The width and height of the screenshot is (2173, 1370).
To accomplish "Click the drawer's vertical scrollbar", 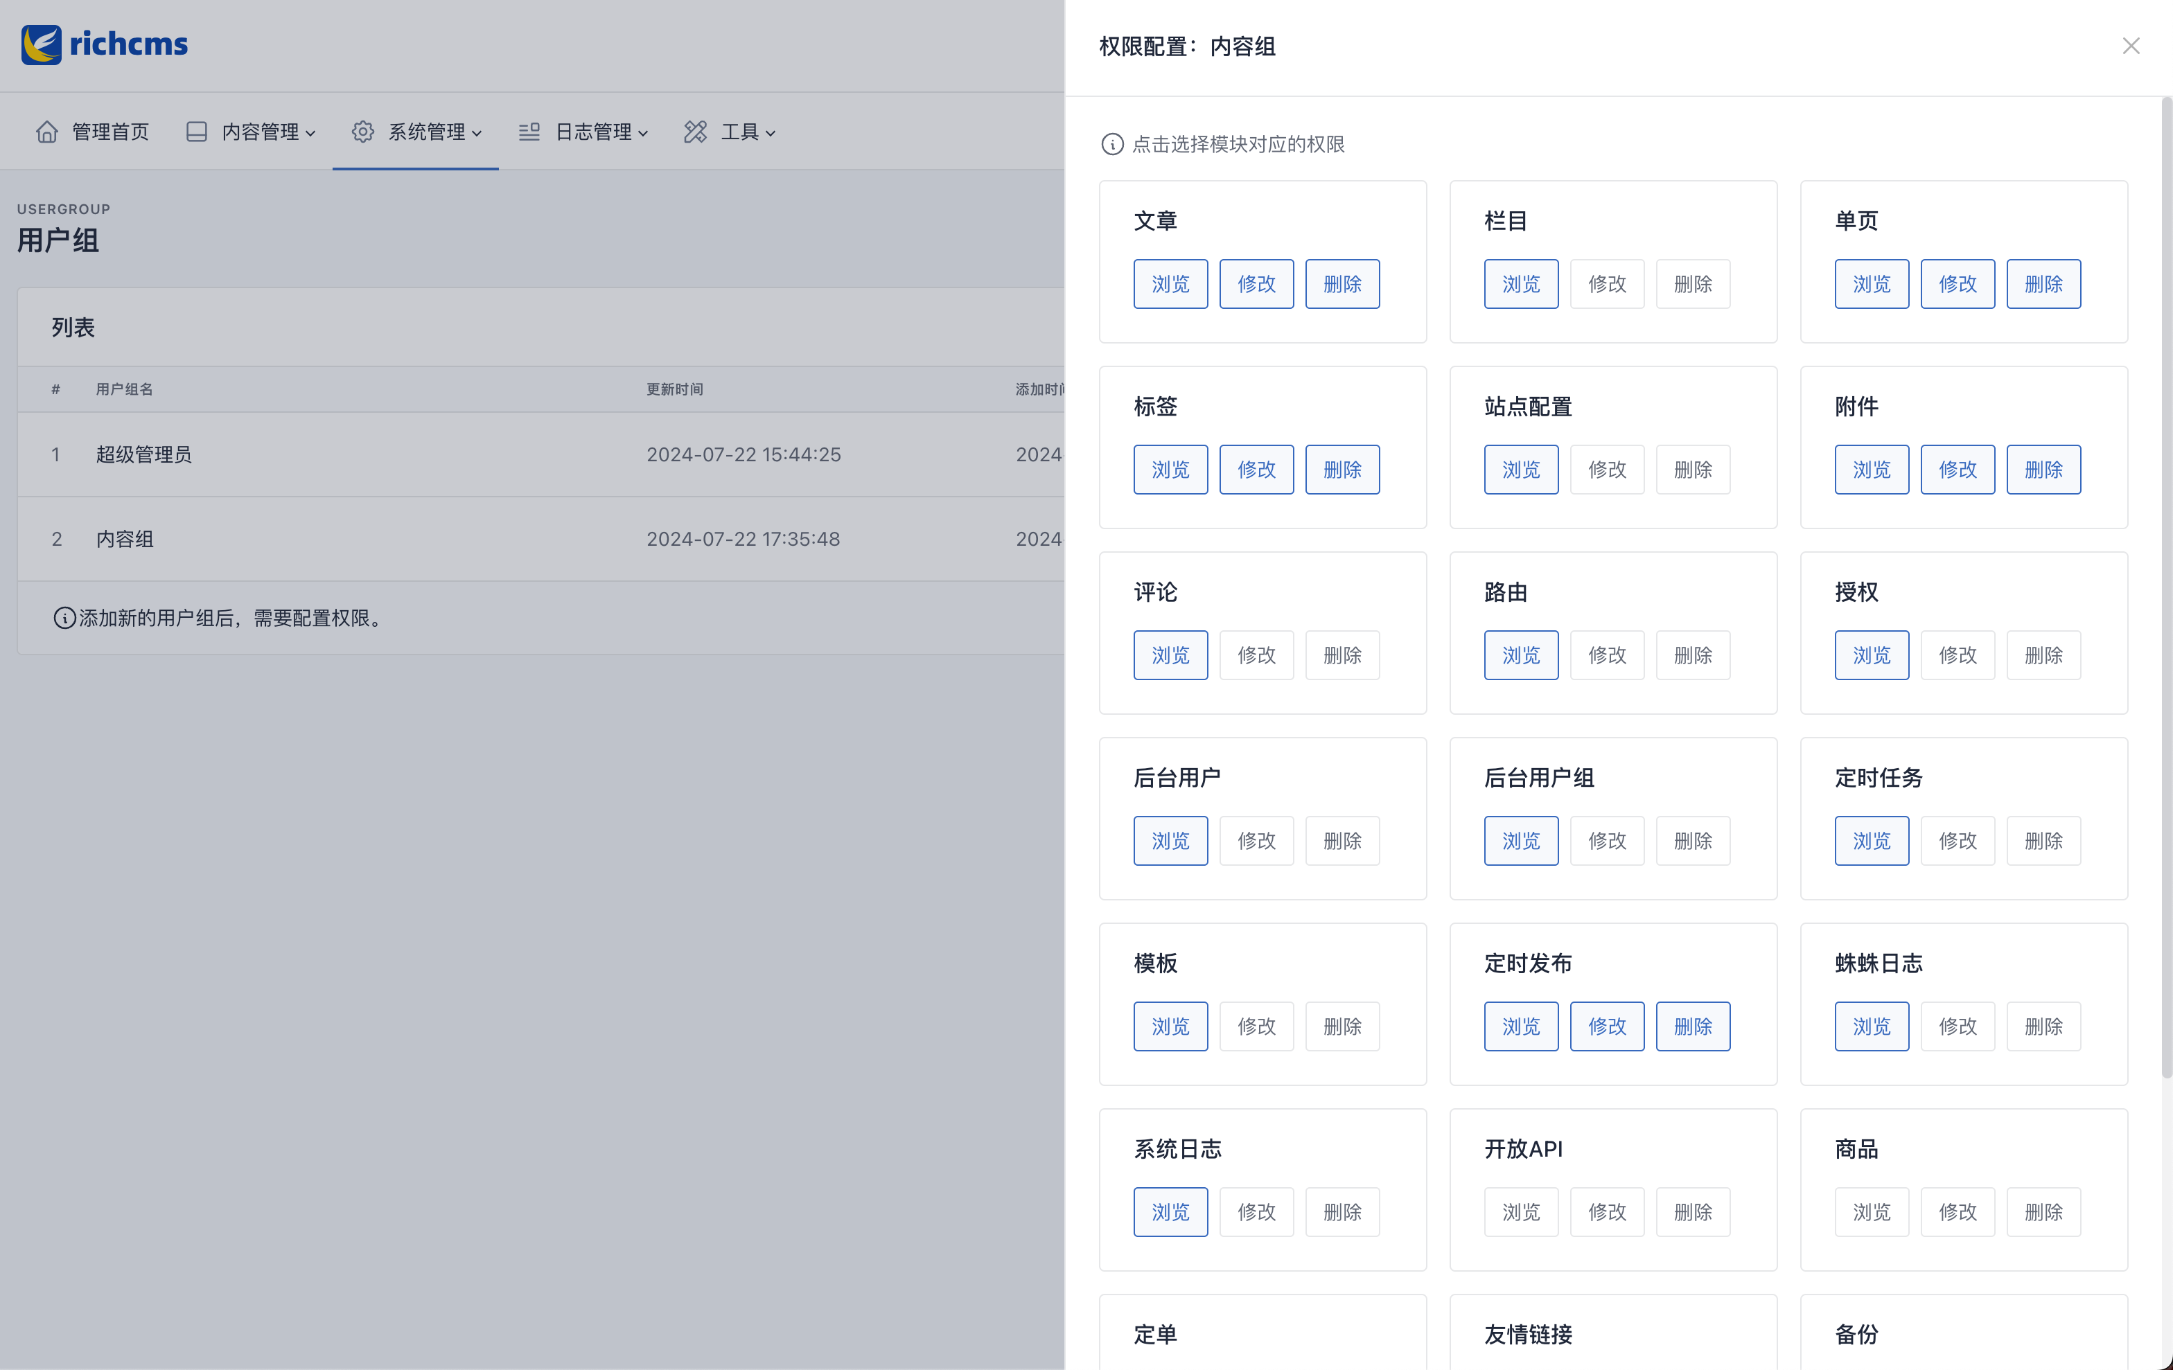I will click(2166, 588).
